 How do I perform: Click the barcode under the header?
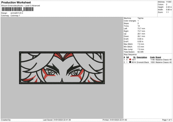[x=17, y=9]
